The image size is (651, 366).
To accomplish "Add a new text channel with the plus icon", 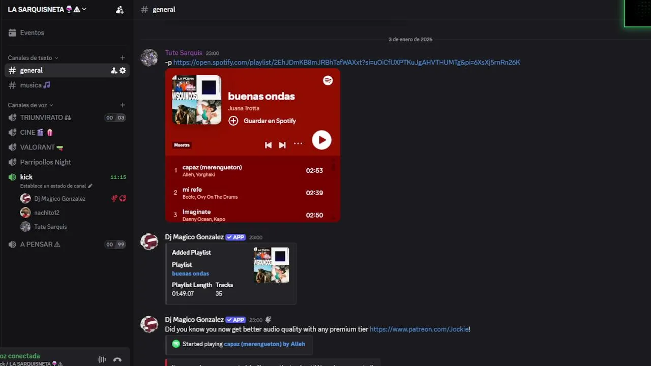I will coord(123,58).
